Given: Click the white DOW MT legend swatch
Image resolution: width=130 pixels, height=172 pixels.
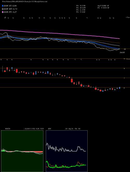Looking at the screenshot, I should pyautogui.click(x=3, y=9).
